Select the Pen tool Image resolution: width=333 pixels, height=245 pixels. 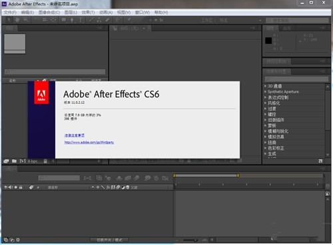pos(72,20)
